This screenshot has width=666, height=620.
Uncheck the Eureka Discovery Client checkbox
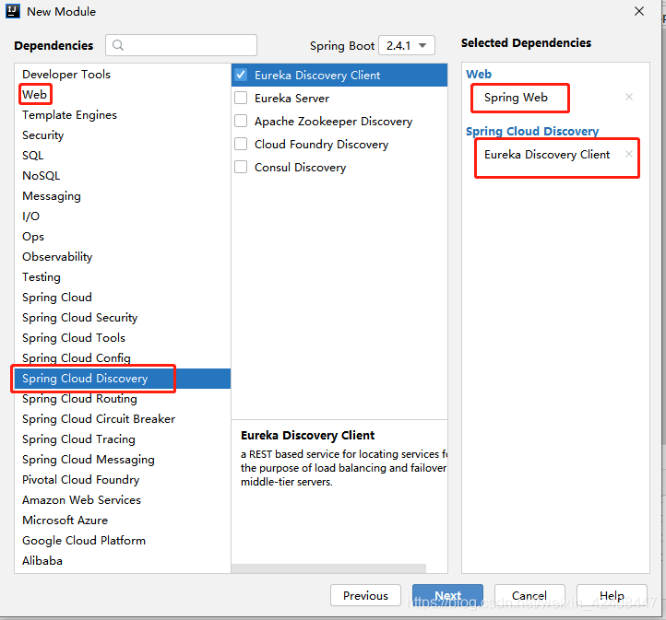click(x=241, y=75)
